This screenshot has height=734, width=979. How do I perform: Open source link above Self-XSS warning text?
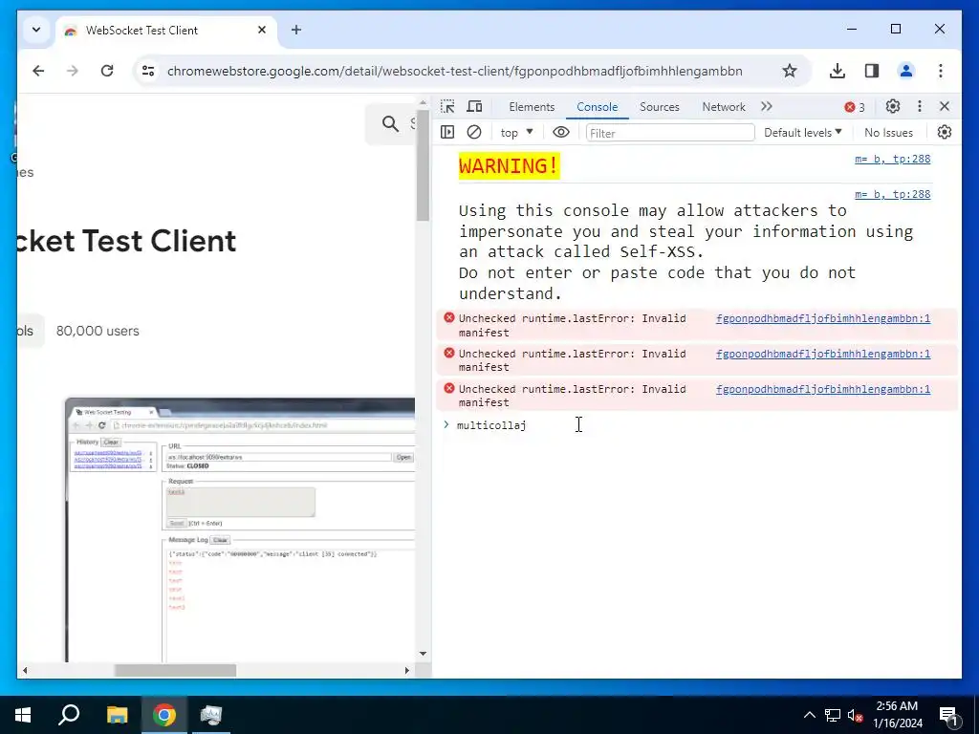(892, 194)
